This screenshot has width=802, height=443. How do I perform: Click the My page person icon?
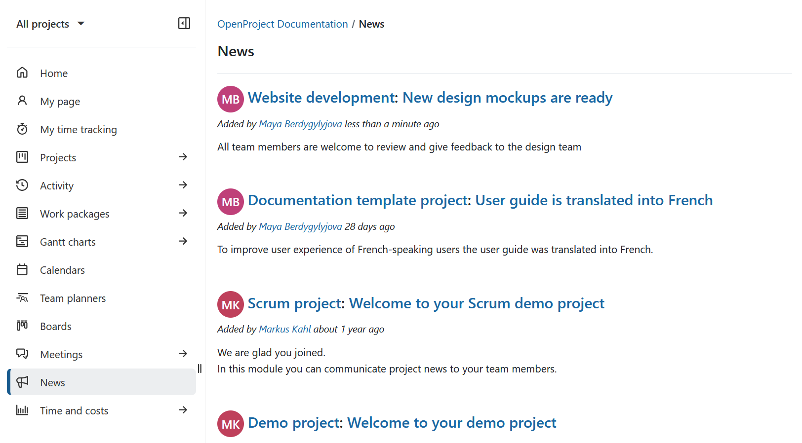22,101
